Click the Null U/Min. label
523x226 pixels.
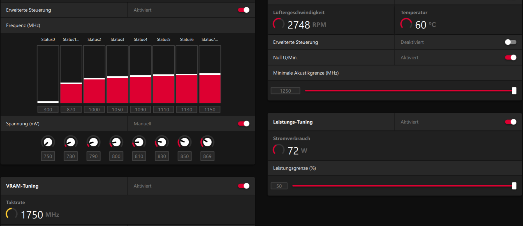click(x=285, y=58)
